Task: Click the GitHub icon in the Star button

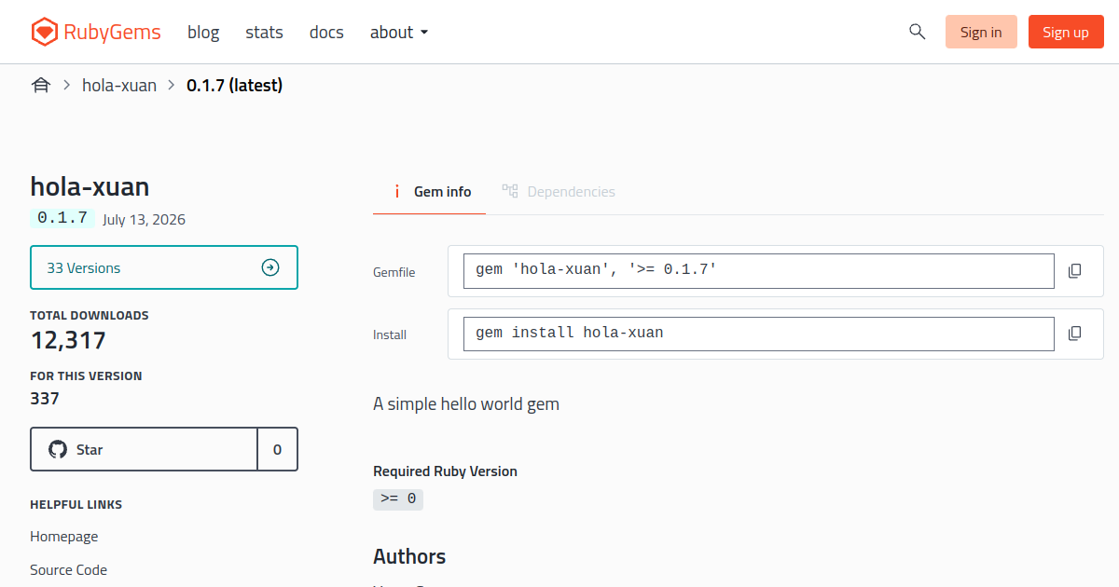Action: point(58,449)
